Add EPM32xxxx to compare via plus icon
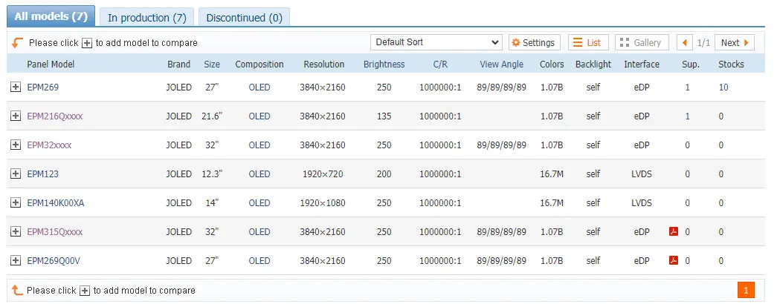Viewport: 777px width, 304px height. [16, 145]
